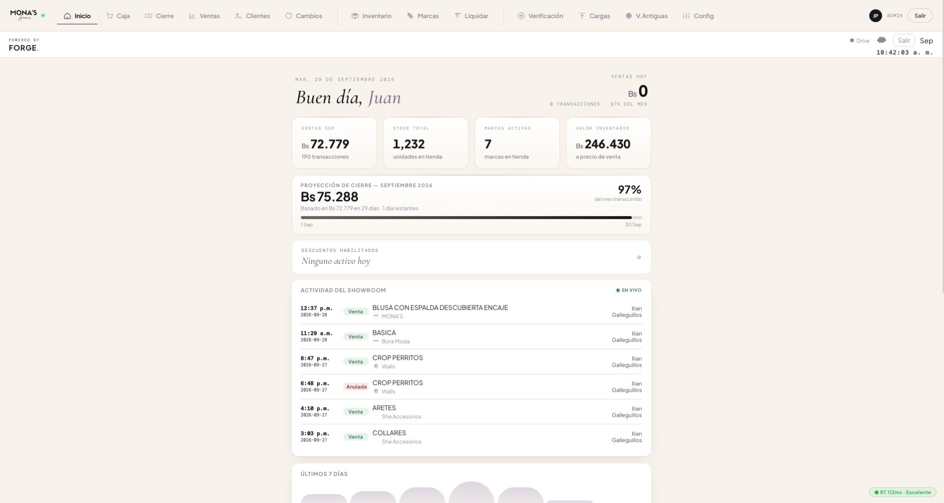Click the tag icon for Marcas
This screenshot has width=944, height=503.
tap(410, 16)
